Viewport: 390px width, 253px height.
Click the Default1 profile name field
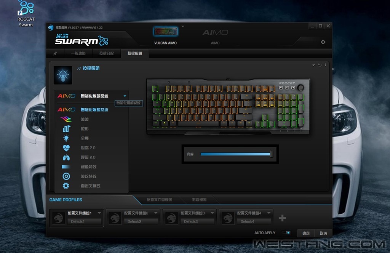coord(85,221)
